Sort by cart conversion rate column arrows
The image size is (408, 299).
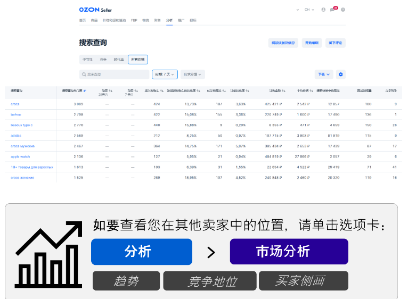(x=199, y=91)
